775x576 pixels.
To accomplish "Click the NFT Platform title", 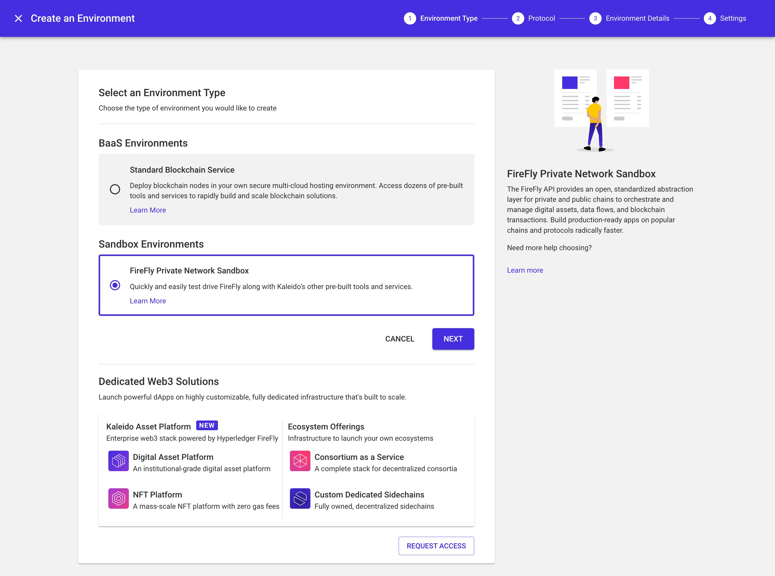I will (157, 495).
